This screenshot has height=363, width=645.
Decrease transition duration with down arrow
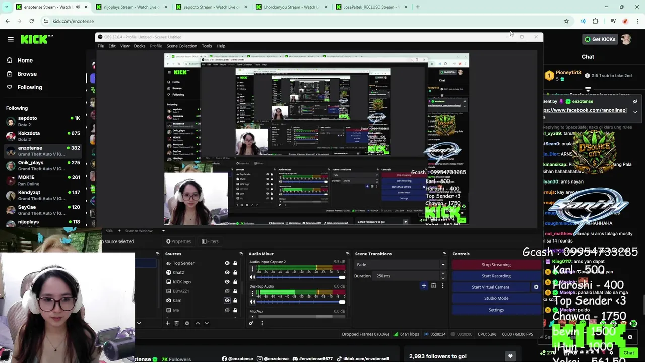coord(443,278)
